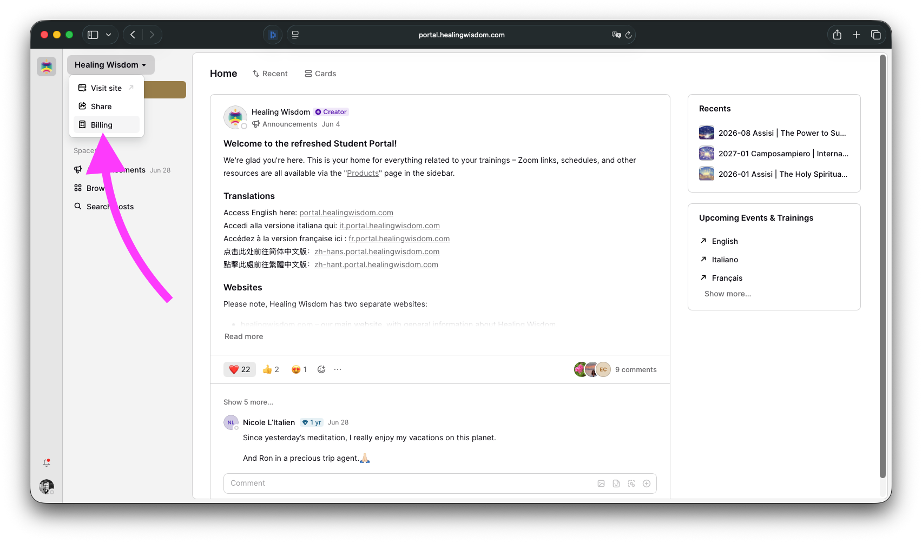Click the 1 yr member badge
Screen dimensions: 922x543
[x=312, y=422]
